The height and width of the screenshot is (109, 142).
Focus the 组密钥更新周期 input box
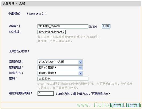46,93
